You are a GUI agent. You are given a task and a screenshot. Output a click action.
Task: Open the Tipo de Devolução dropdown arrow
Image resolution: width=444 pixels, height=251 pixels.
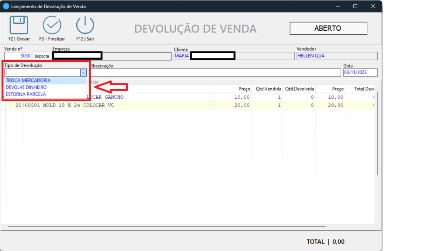click(x=83, y=73)
